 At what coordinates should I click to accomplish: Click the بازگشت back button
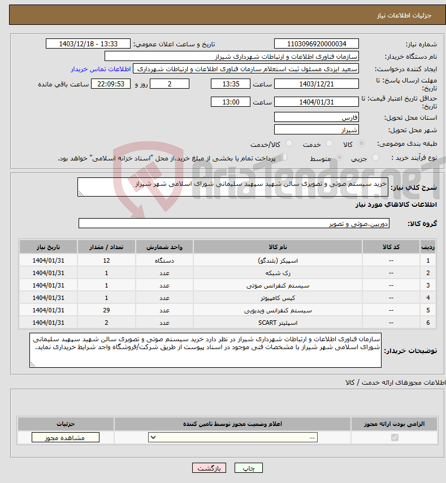(x=209, y=468)
